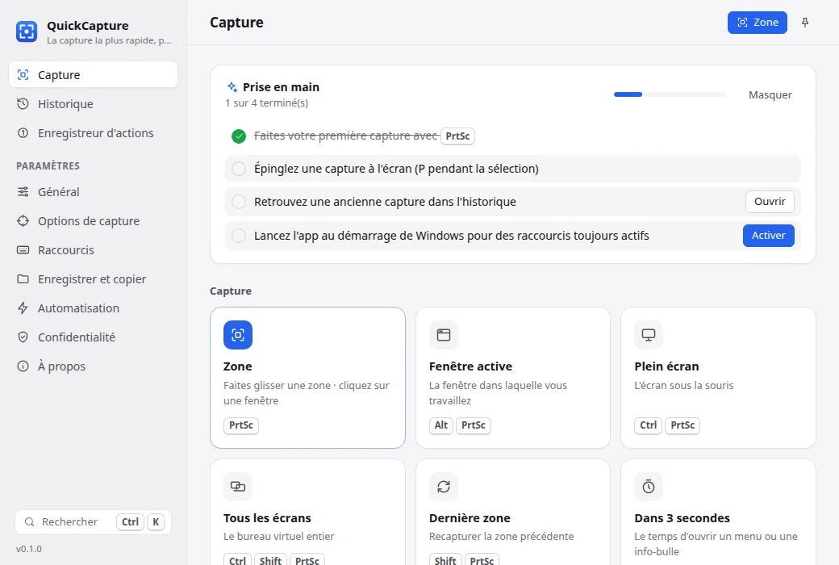This screenshot has height=565, width=839.
Task: Click the sparkle icon beside Prise en main
Action: click(x=232, y=86)
